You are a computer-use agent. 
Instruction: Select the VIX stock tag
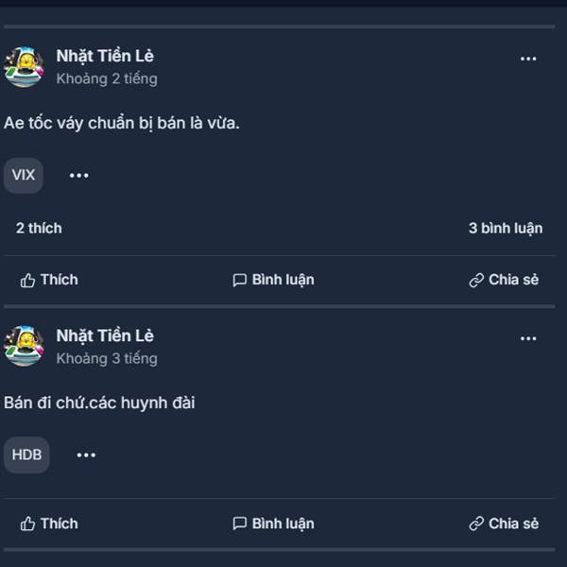[x=24, y=176]
